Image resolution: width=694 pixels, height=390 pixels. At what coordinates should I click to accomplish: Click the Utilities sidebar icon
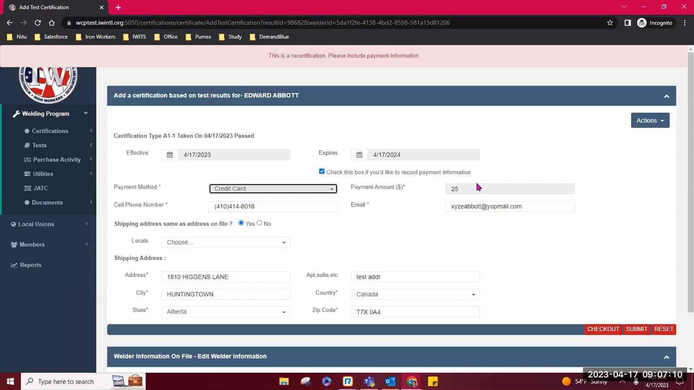tap(27, 174)
